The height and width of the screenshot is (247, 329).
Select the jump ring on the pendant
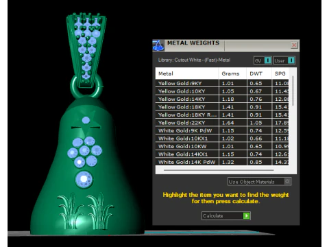[86, 86]
